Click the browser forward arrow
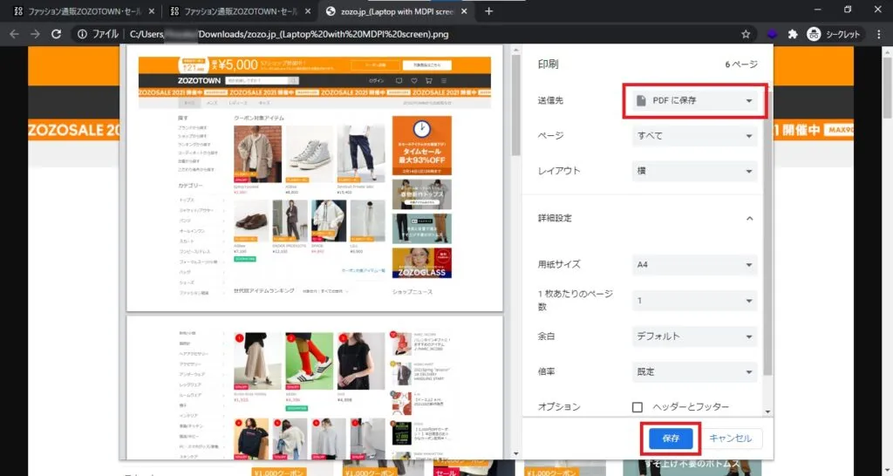Screen dimensions: 893x476 point(35,34)
